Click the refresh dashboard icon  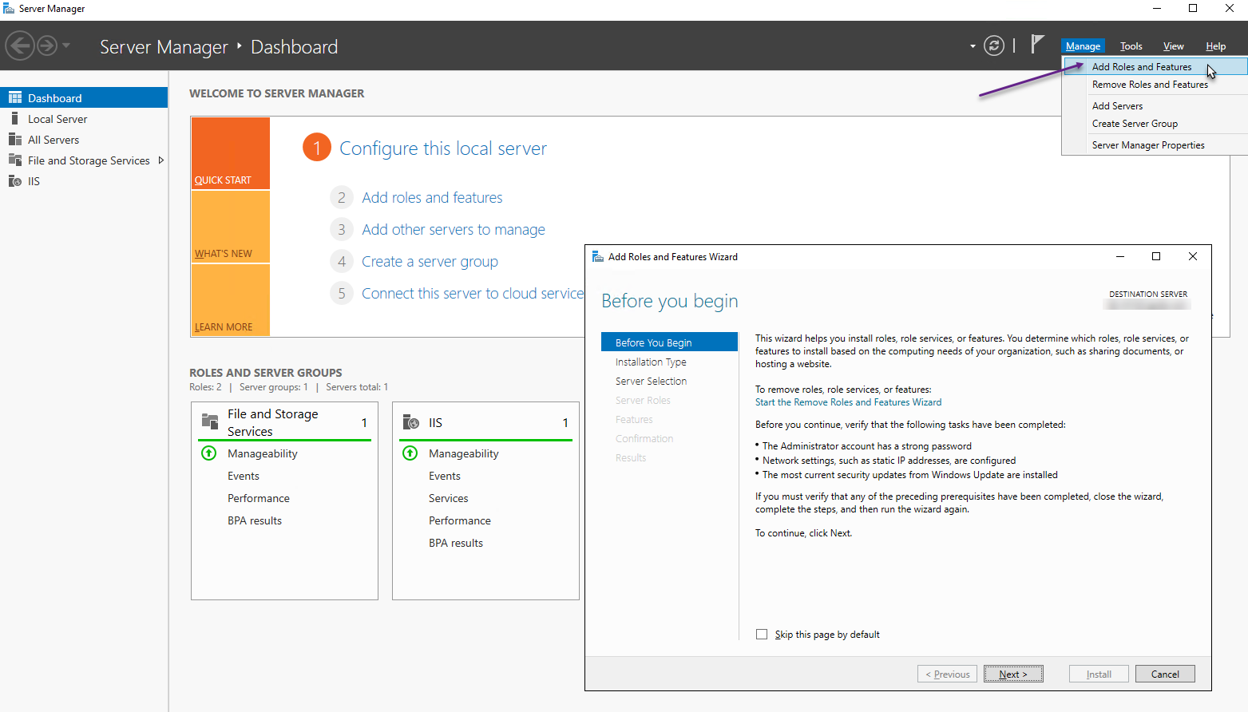994,45
